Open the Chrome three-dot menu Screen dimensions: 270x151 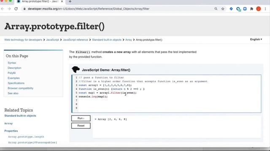[x=265, y=9]
